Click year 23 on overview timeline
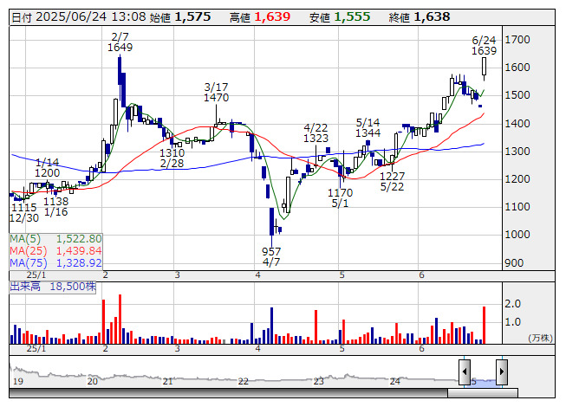 pos(318,381)
